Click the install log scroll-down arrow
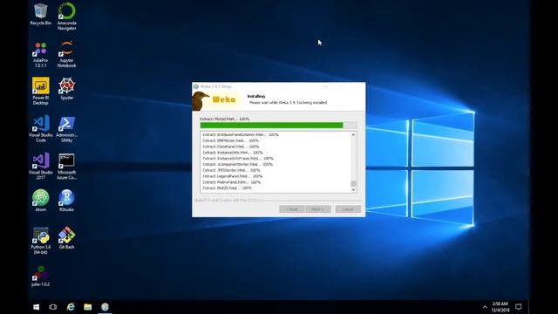 353,190
